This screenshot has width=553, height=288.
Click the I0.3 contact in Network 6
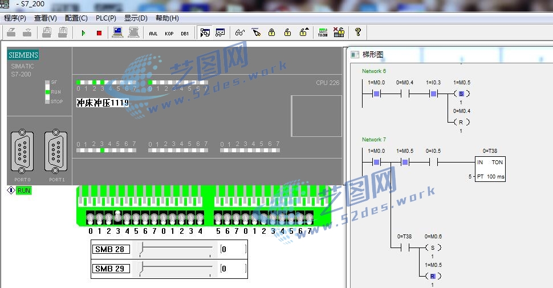[x=433, y=94]
